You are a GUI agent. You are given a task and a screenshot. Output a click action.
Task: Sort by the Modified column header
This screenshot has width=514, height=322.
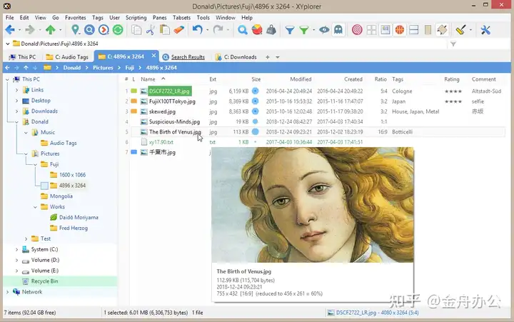point(301,79)
